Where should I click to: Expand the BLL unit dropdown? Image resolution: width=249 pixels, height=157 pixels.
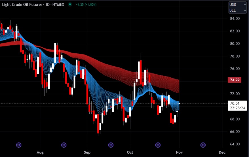pyautogui.click(x=237, y=10)
